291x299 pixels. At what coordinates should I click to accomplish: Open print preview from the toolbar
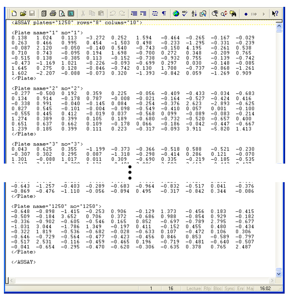tap(62, 14)
